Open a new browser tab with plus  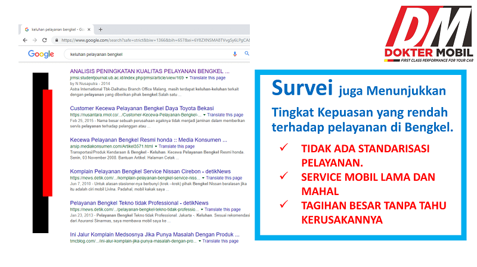tap(100, 29)
